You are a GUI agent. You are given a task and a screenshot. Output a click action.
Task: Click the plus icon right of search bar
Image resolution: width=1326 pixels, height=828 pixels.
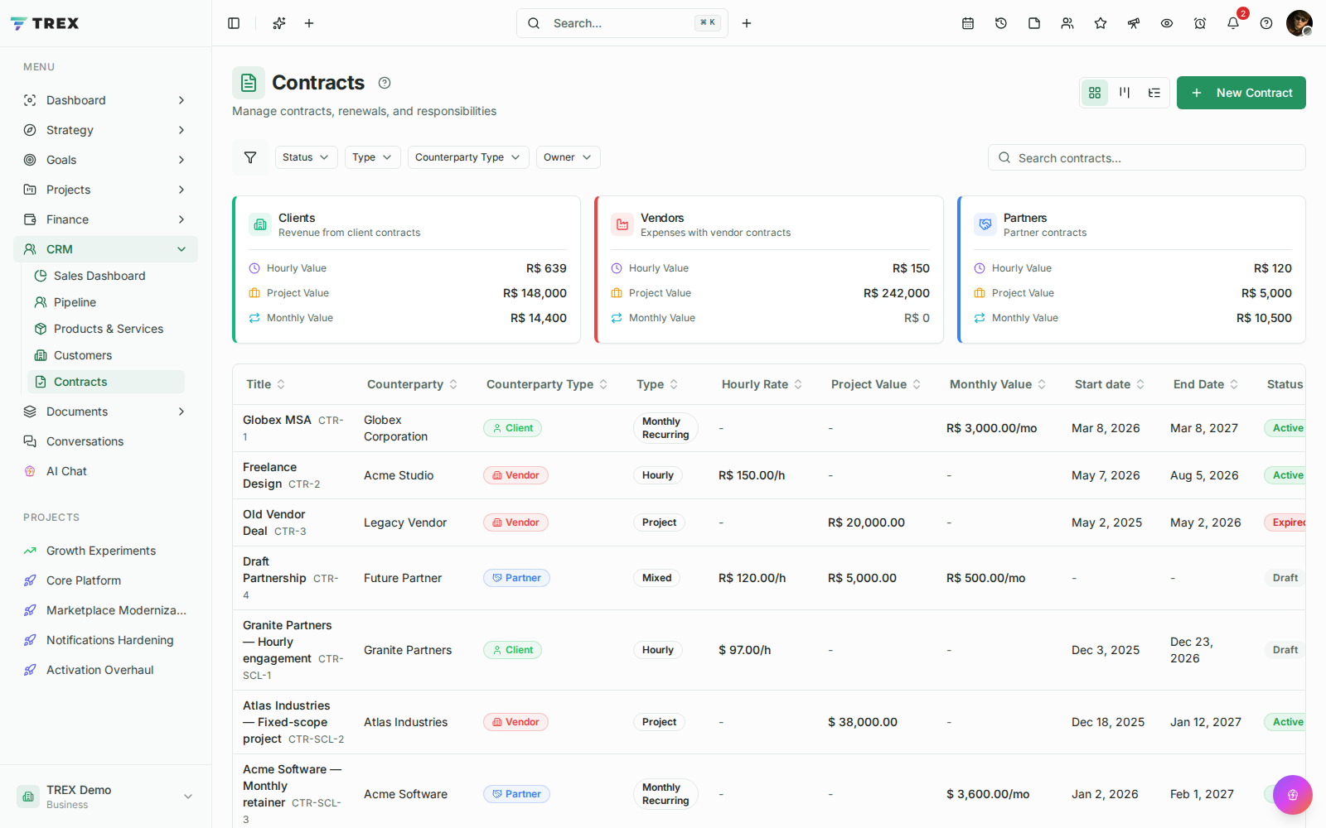(x=747, y=23)
